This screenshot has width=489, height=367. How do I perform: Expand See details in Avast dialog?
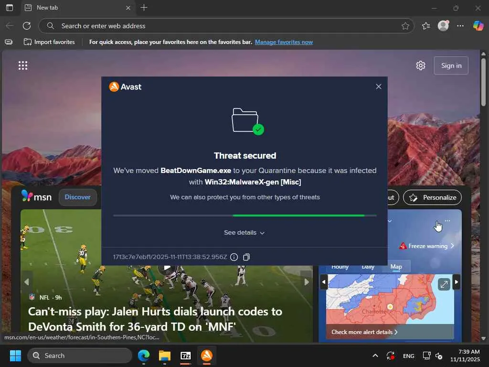pos(244,233)
